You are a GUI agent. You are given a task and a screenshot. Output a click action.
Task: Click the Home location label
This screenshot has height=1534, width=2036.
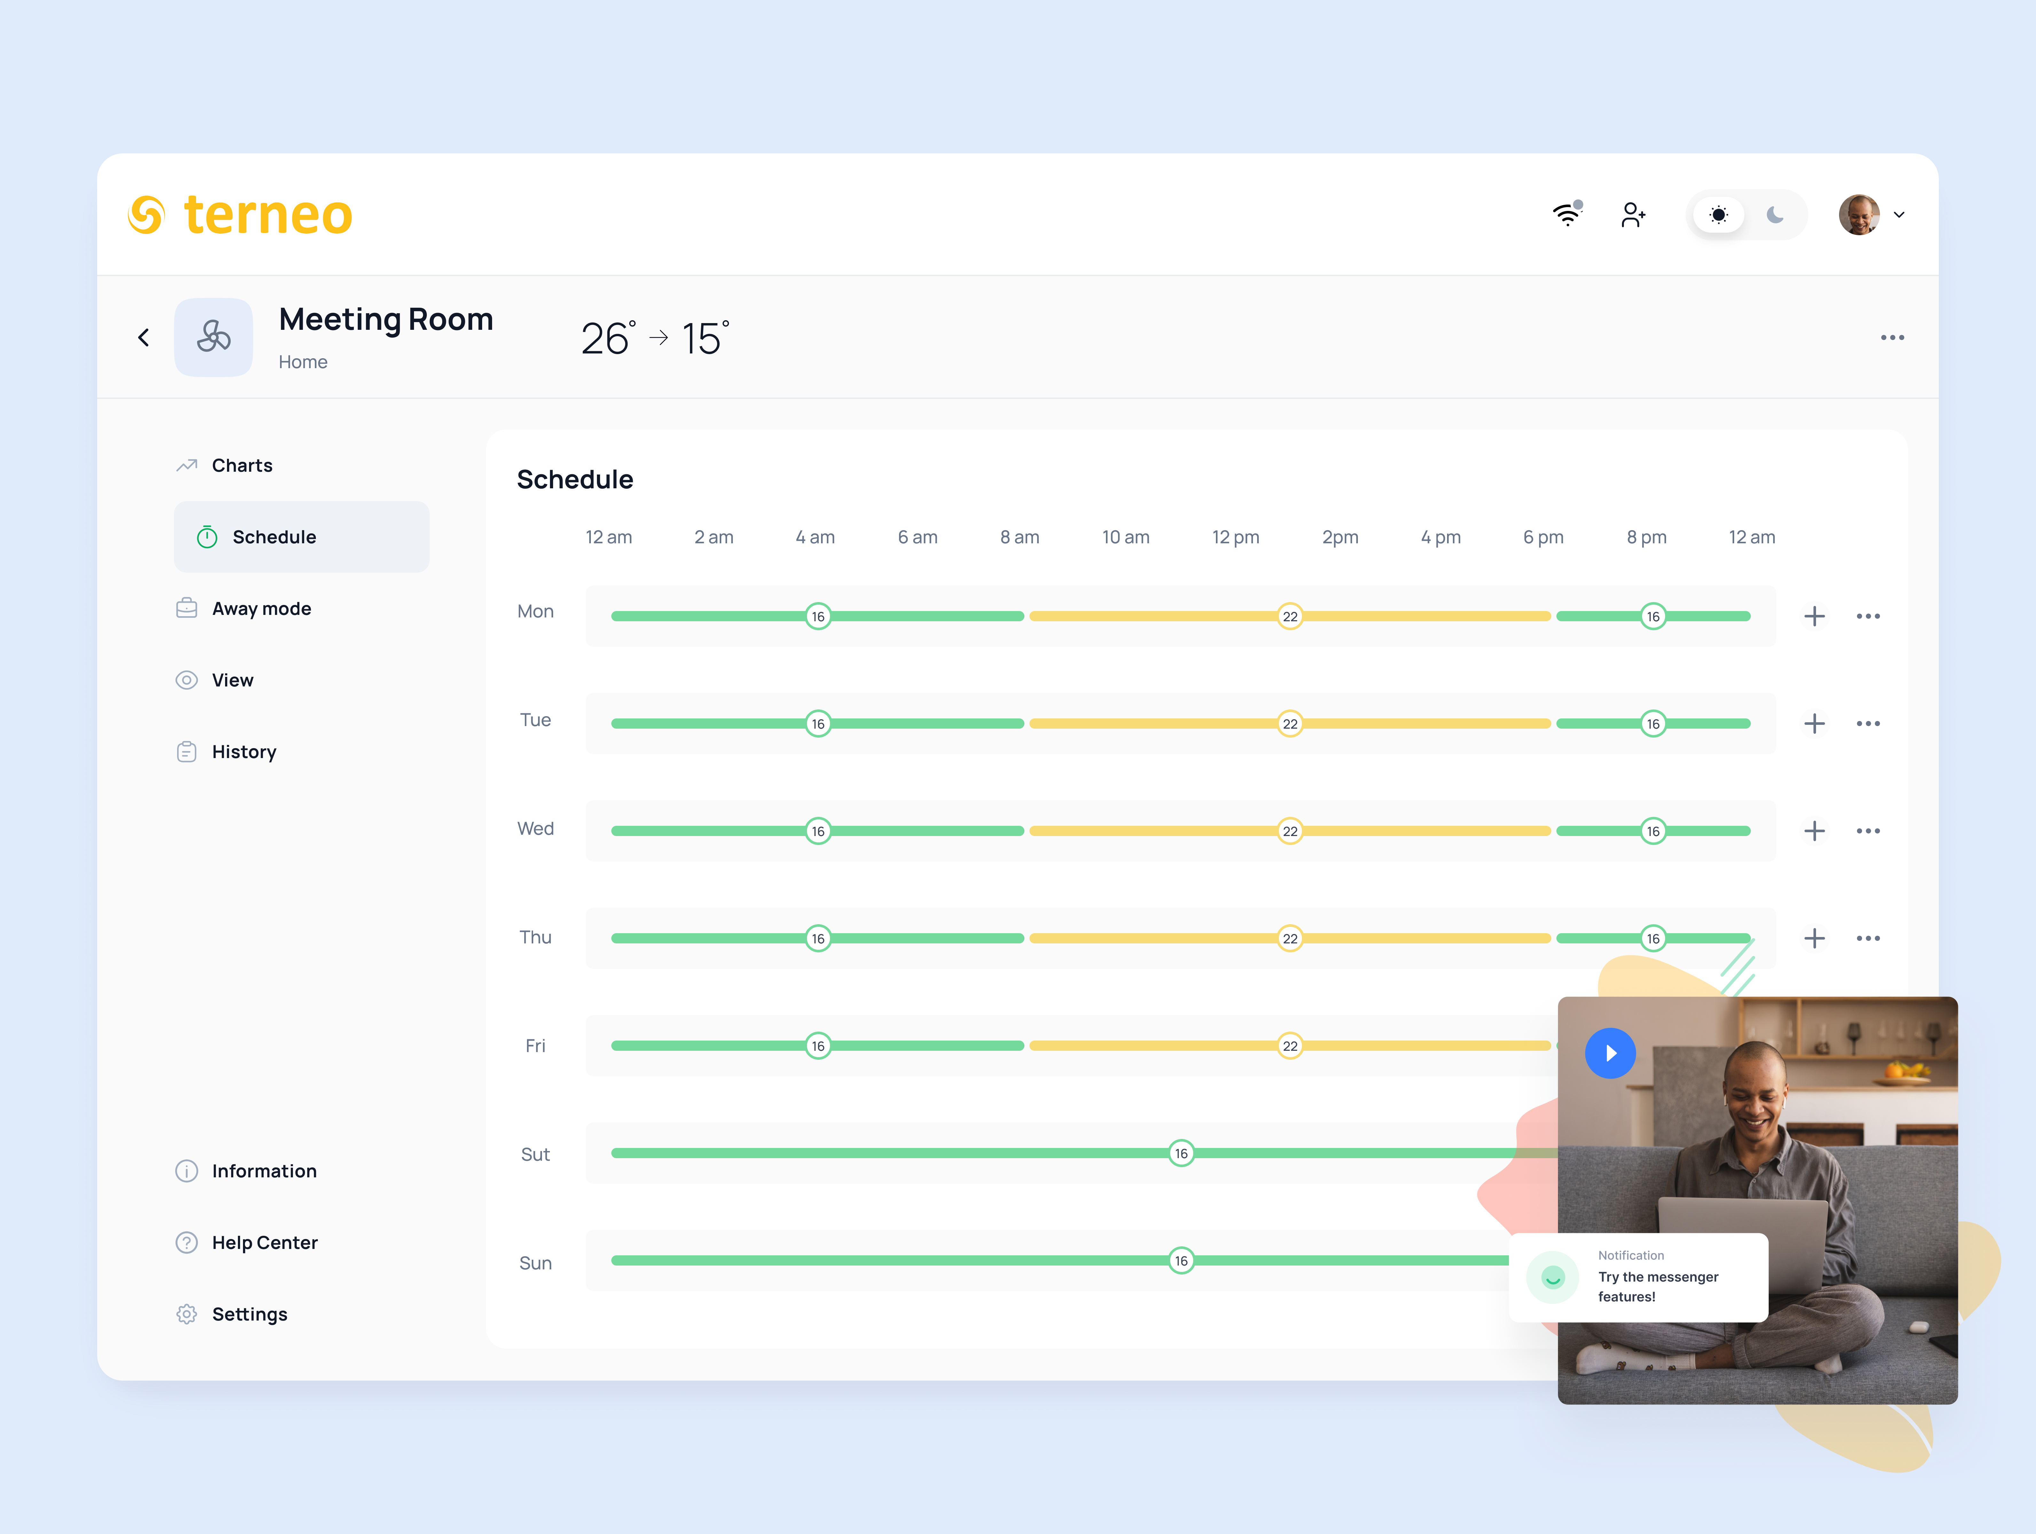303,362
